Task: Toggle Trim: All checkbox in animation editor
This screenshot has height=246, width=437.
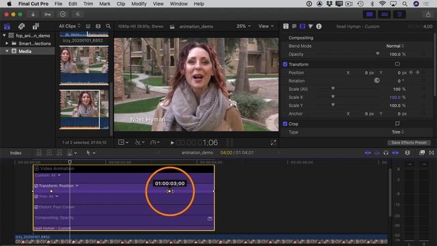Action: coord(36,196)
